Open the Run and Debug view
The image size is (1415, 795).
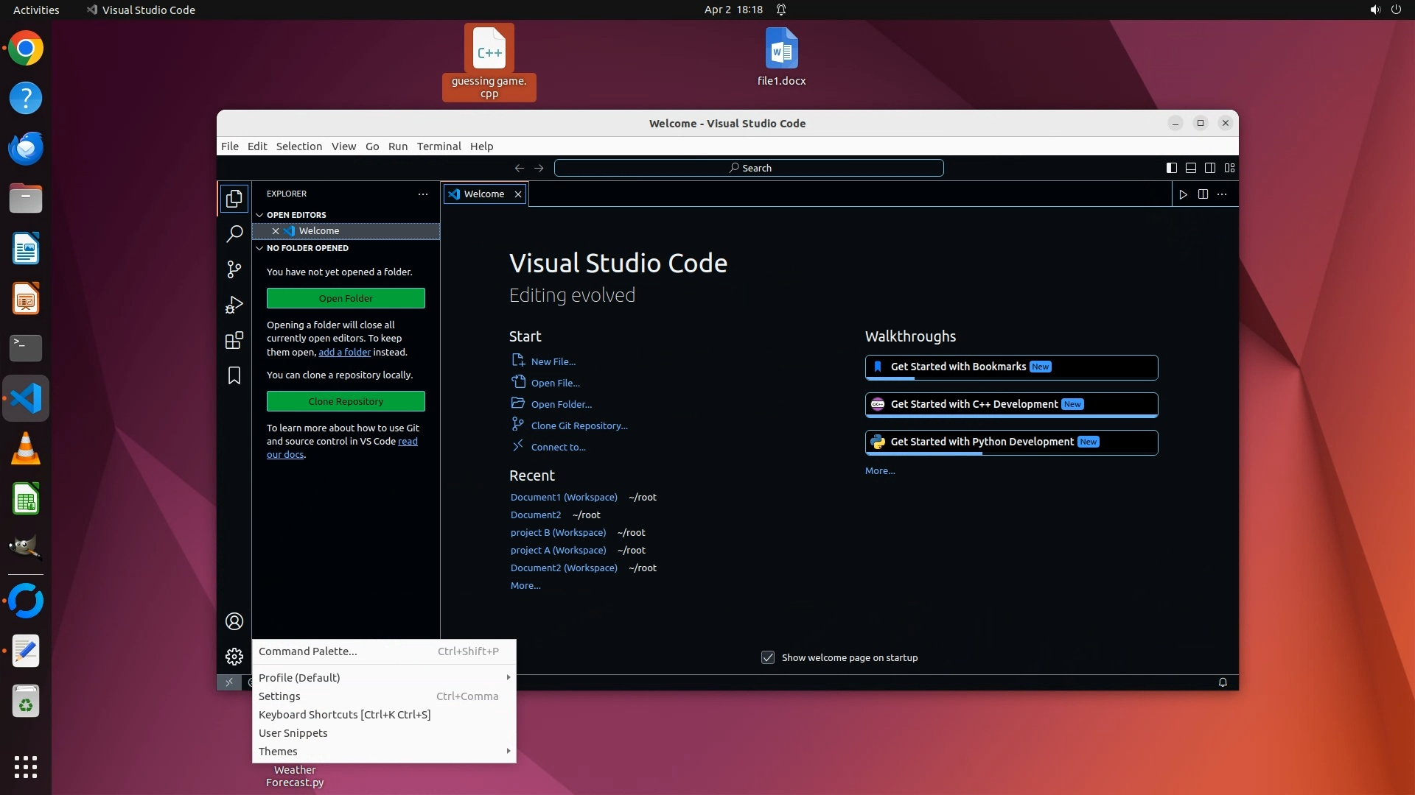(x=234, y=305)
